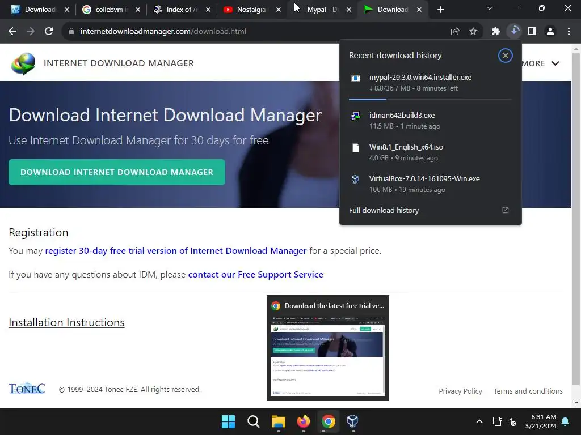Open the Chrome three-dot menu
This screenshot has height=435, width=581.
tap(569, 32)
